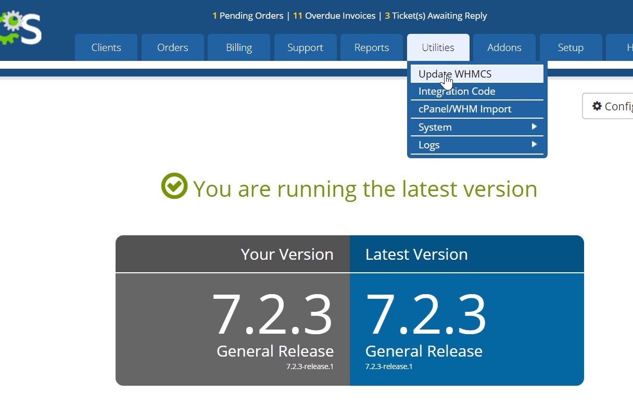The image size is (633, 405).
Task: Choose Integration Code menu item
Action: coord(477,92)
